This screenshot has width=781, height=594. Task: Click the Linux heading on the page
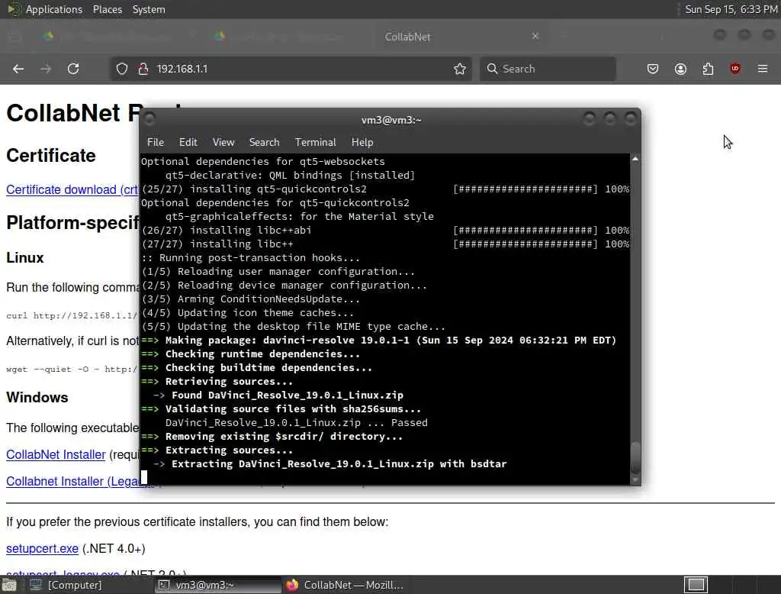click(25, 258)
